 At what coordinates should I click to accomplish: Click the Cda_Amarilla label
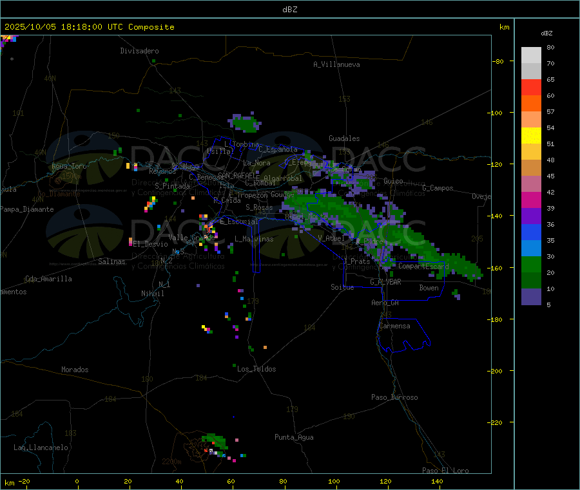(x=48, y=279)
